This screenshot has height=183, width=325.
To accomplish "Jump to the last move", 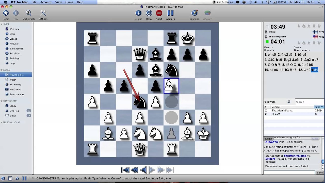I will pos(170,170).
